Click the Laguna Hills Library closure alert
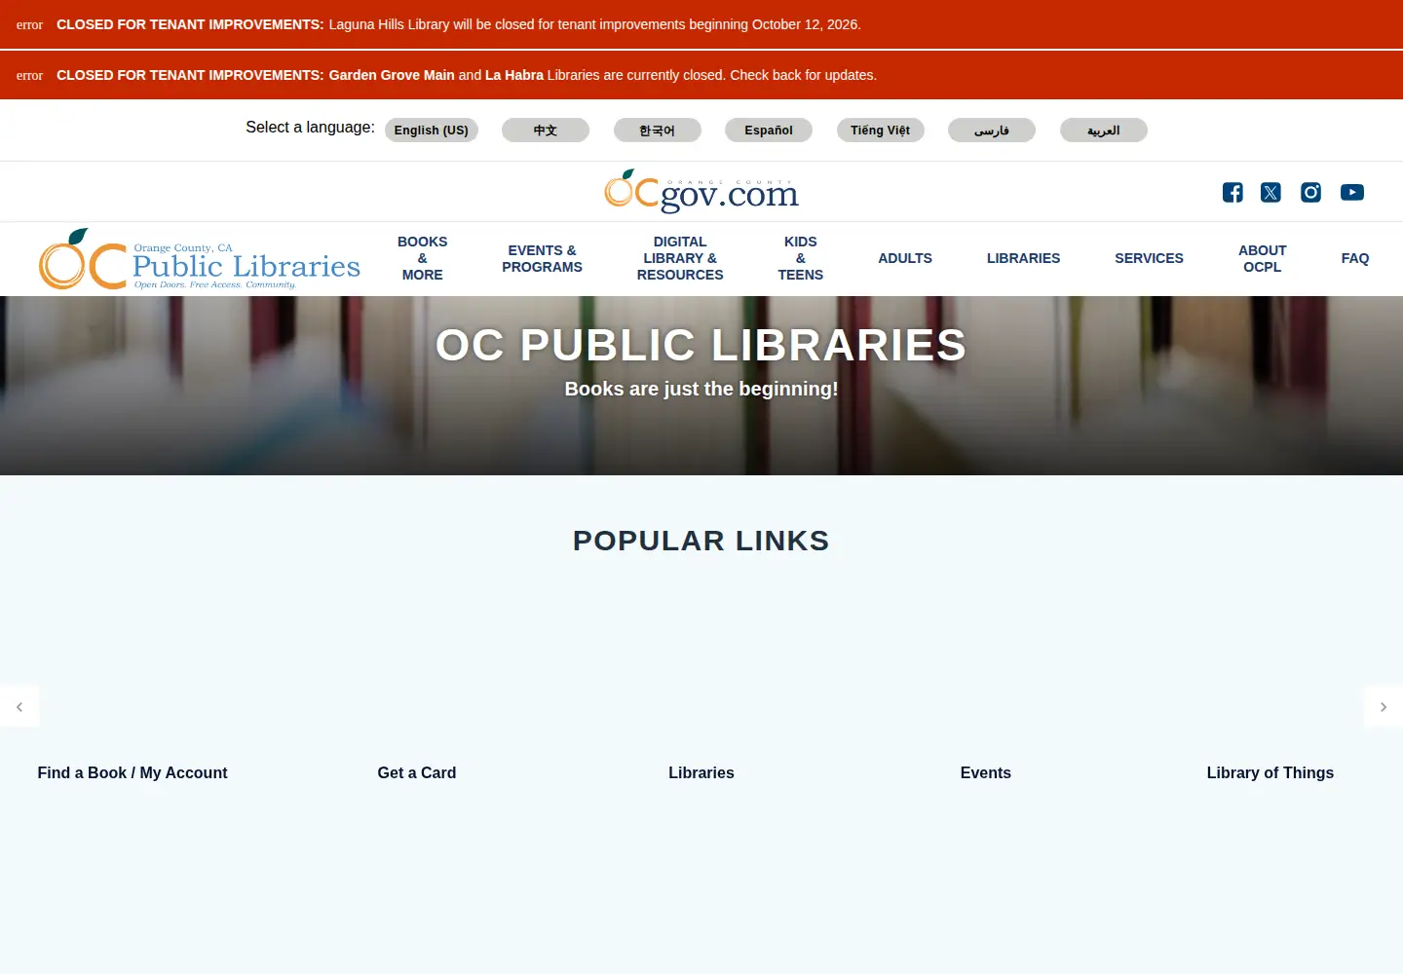1403x974 pixels. [x=701, y=24]
